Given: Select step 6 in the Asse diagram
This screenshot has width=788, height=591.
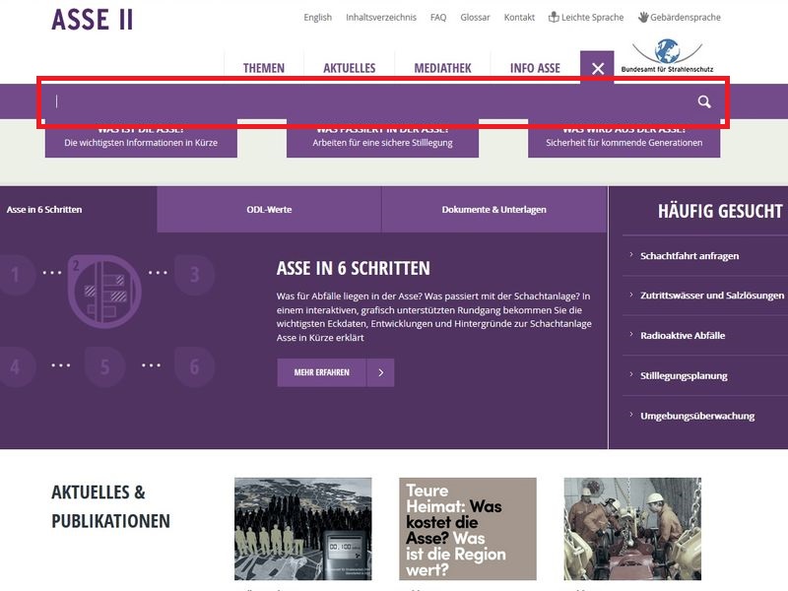Looking at the screenshot, I should click(x=194, y=367).
